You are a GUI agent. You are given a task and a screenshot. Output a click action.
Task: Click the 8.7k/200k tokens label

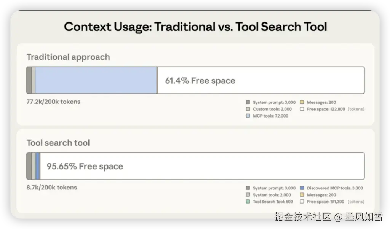click(52, 188)
